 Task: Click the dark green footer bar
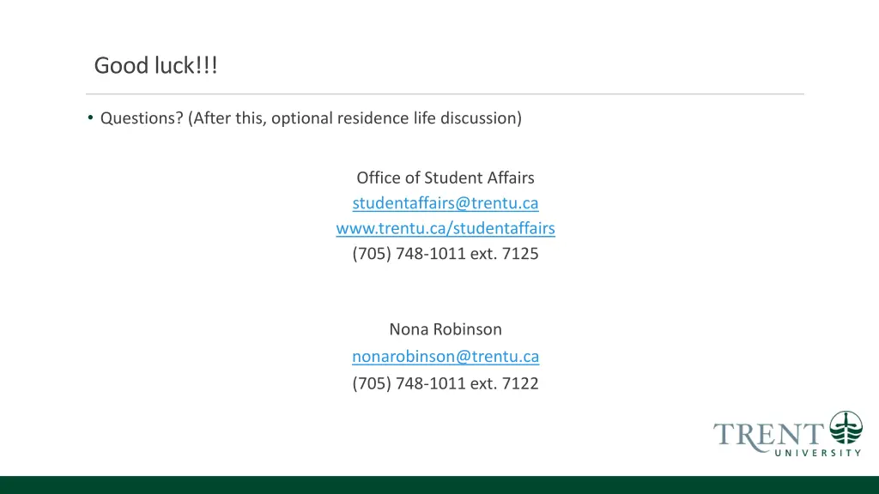(439, 485)
